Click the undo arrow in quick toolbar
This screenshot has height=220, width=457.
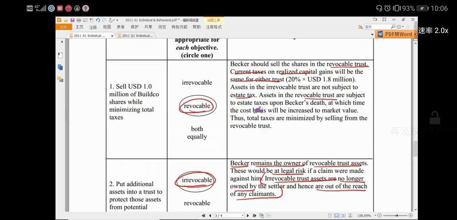tap(98, 20)
